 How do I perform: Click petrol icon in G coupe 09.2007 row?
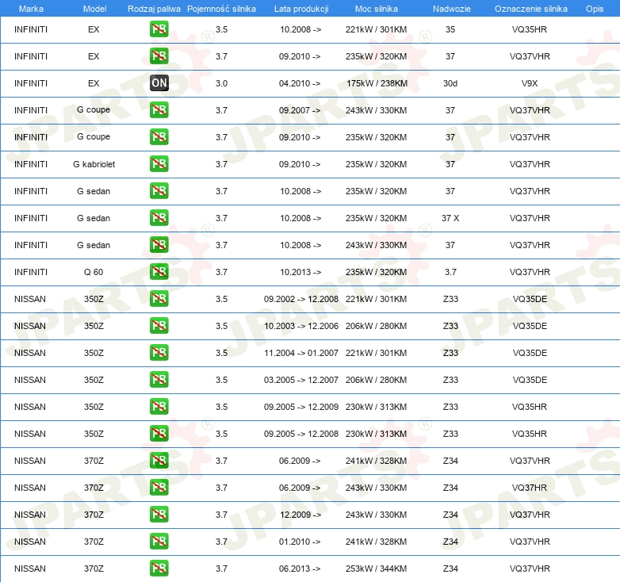159,110
